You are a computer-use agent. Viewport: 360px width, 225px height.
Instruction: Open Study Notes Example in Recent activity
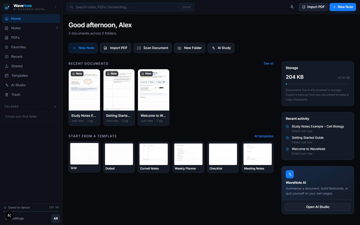pos(318,128)
